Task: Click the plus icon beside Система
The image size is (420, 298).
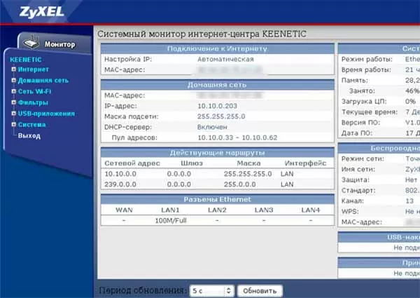Action: (13, 124)
